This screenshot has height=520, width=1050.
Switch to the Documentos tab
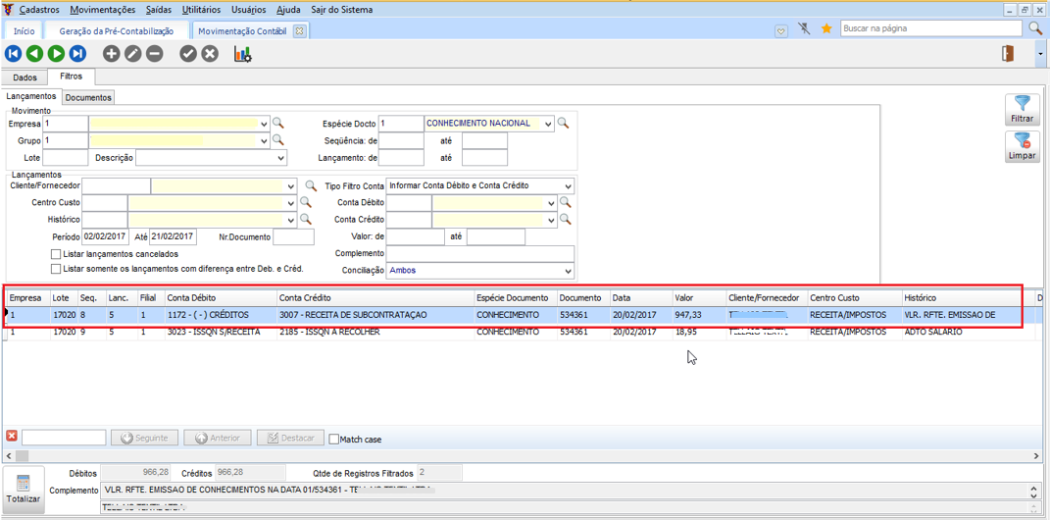pos(88,97)
